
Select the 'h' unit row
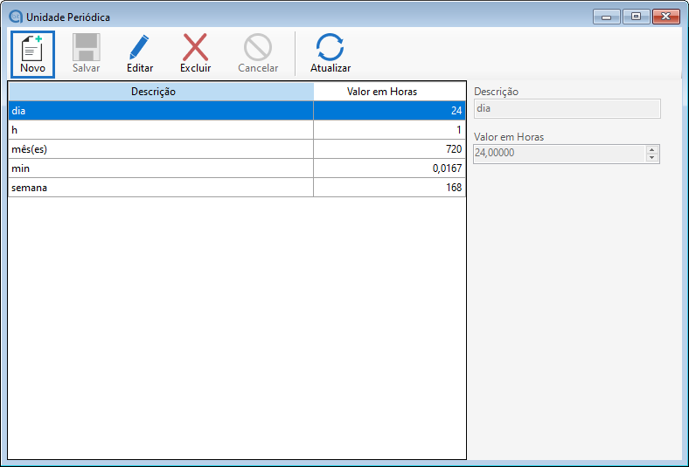click(x=161, y=130)
